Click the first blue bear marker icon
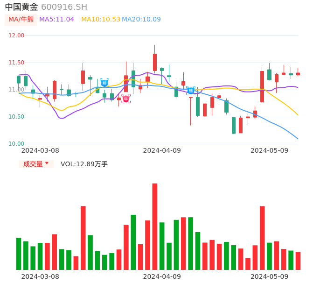Screen dimensions: 320x283 104,83
